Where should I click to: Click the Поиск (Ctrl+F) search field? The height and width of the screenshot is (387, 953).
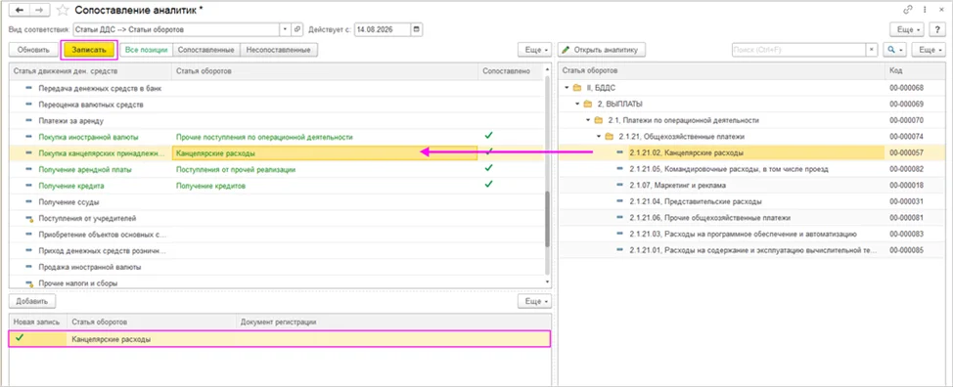(798, 50)
